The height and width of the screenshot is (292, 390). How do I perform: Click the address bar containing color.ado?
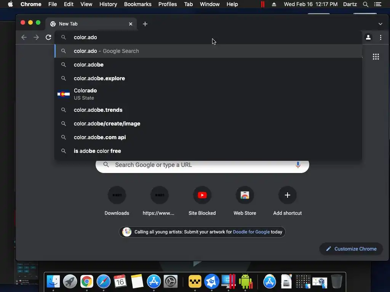tap(208, 37)
